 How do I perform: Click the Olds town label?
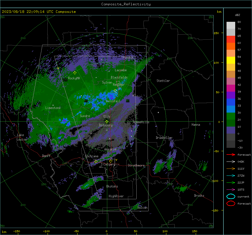pos(107,117)
